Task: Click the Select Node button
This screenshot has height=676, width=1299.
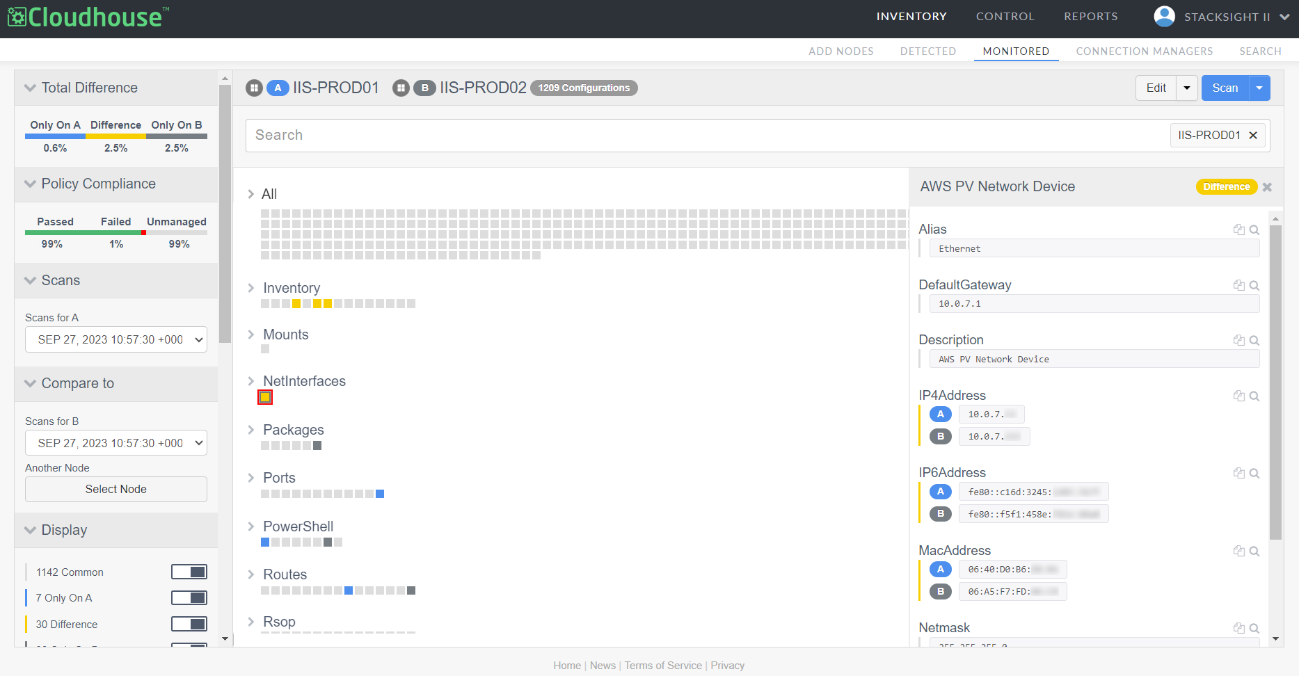Action: pos(116,489)
